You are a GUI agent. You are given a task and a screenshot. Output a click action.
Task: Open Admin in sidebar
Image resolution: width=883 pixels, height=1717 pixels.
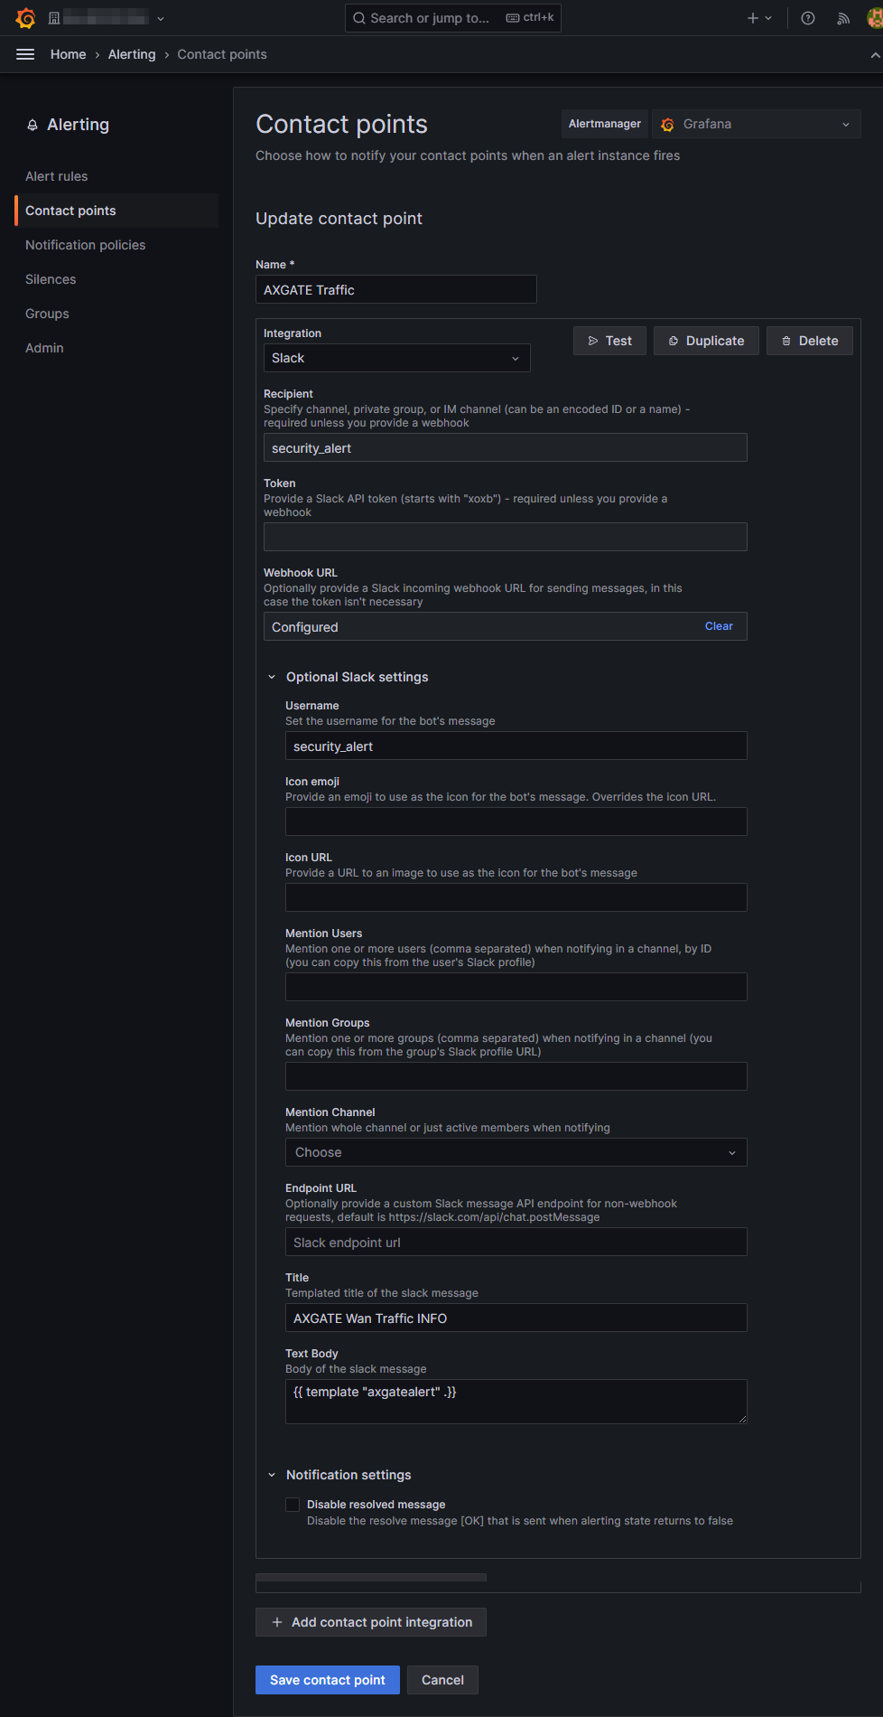coord(44,348)
